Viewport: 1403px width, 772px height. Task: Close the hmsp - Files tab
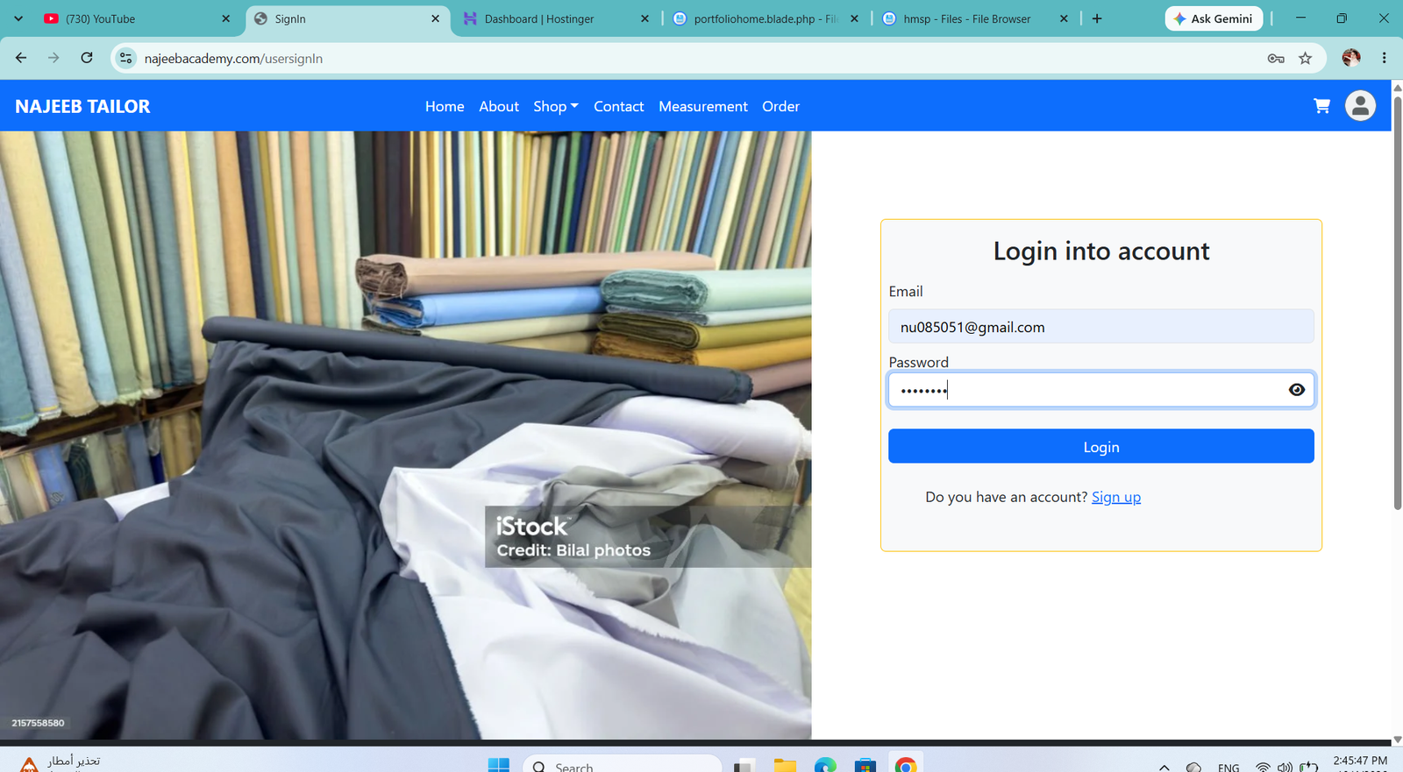[1064, 18]
